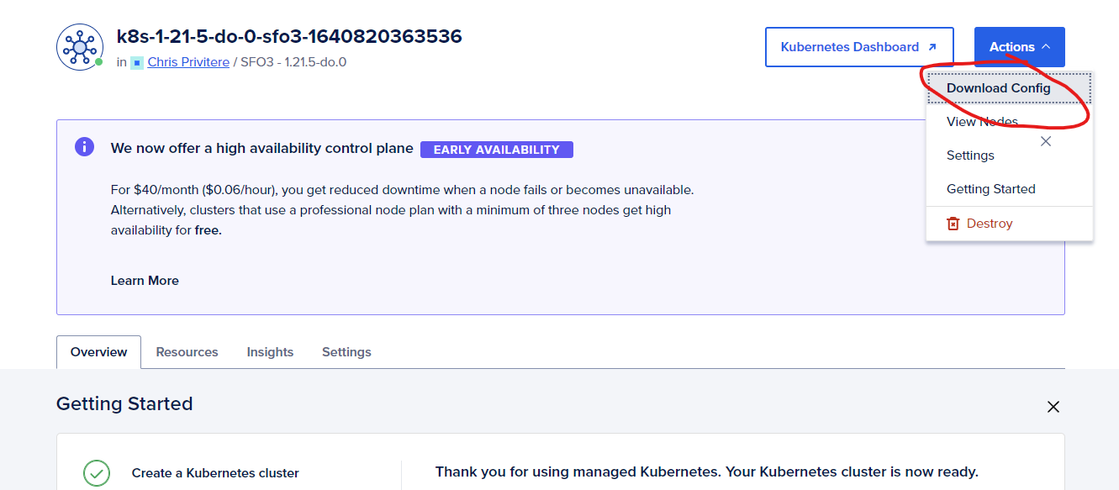Go to the Insights tab
The height and width of the screenshot is (490, 1119).
[x=270, y=352]
